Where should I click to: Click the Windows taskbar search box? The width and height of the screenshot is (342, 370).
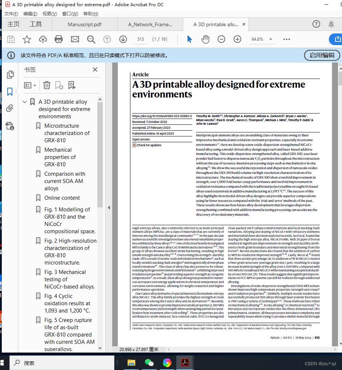point(62,363)
